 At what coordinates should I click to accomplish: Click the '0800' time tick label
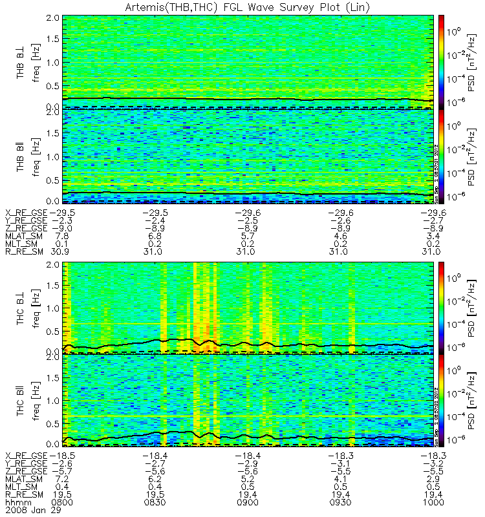point(62,503)
